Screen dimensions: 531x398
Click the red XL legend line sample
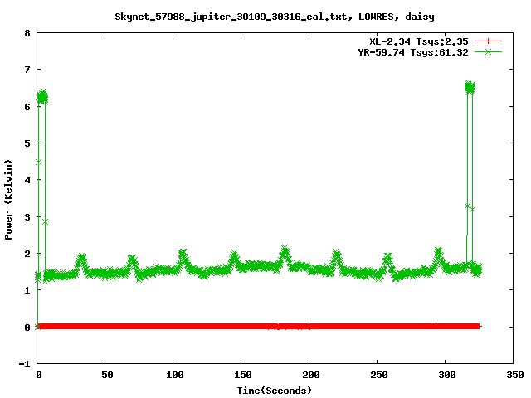[x=488, y=41]
